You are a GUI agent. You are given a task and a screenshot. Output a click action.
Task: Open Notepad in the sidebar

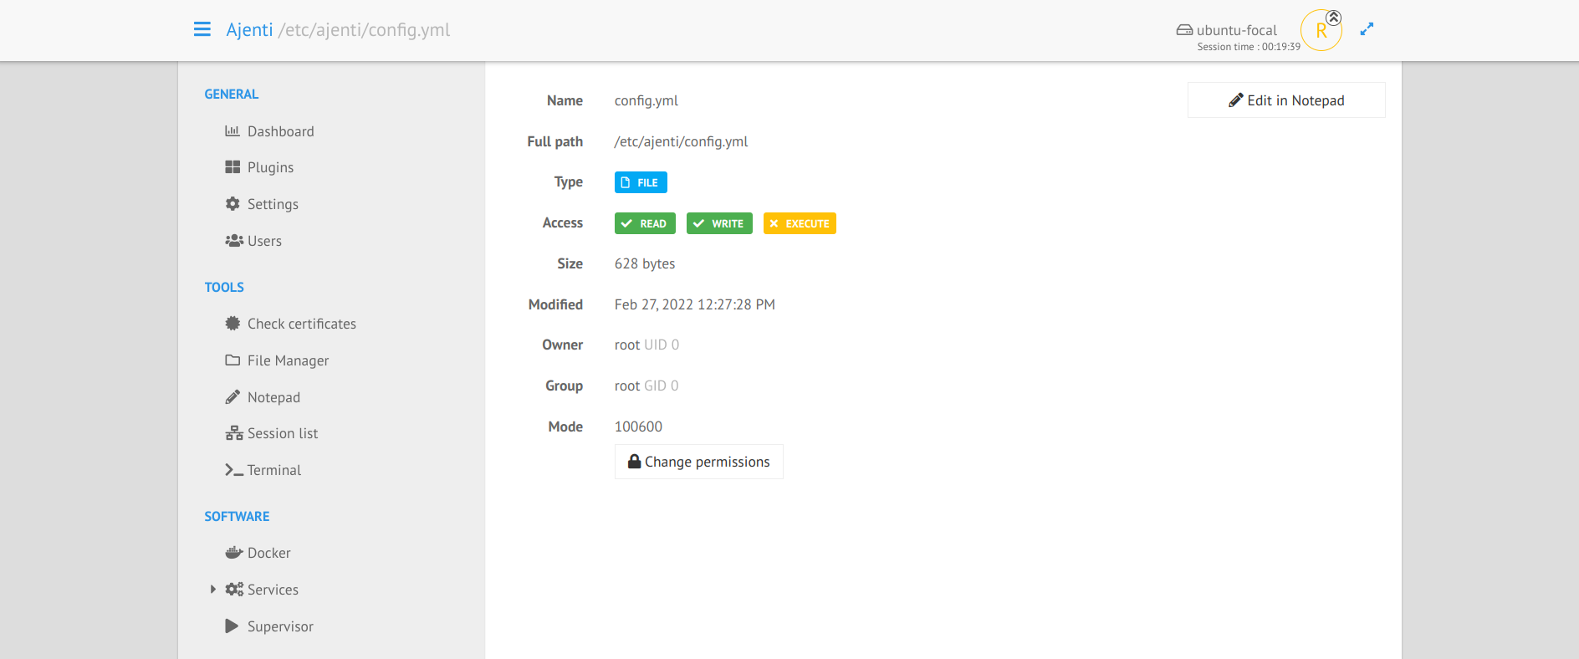[273, 397]
